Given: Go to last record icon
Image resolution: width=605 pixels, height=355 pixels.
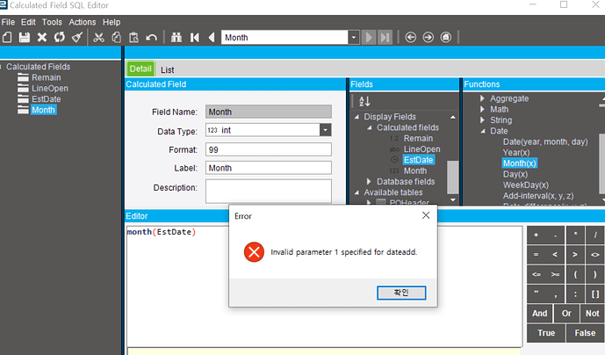Looking at the screenshot, I should click(385, 38).
